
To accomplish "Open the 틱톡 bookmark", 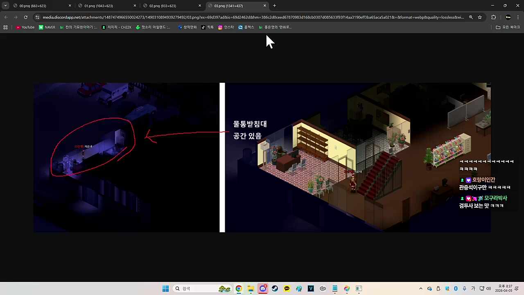I will 208,27.
